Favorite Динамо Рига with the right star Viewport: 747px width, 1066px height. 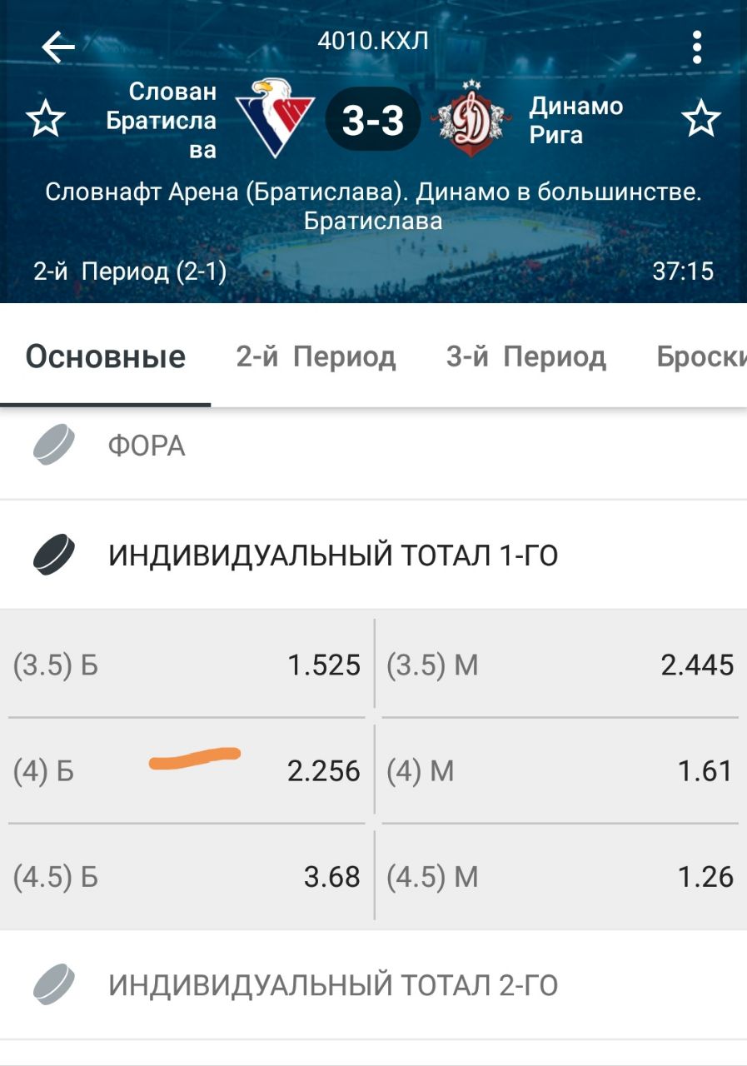pos(701,119)
